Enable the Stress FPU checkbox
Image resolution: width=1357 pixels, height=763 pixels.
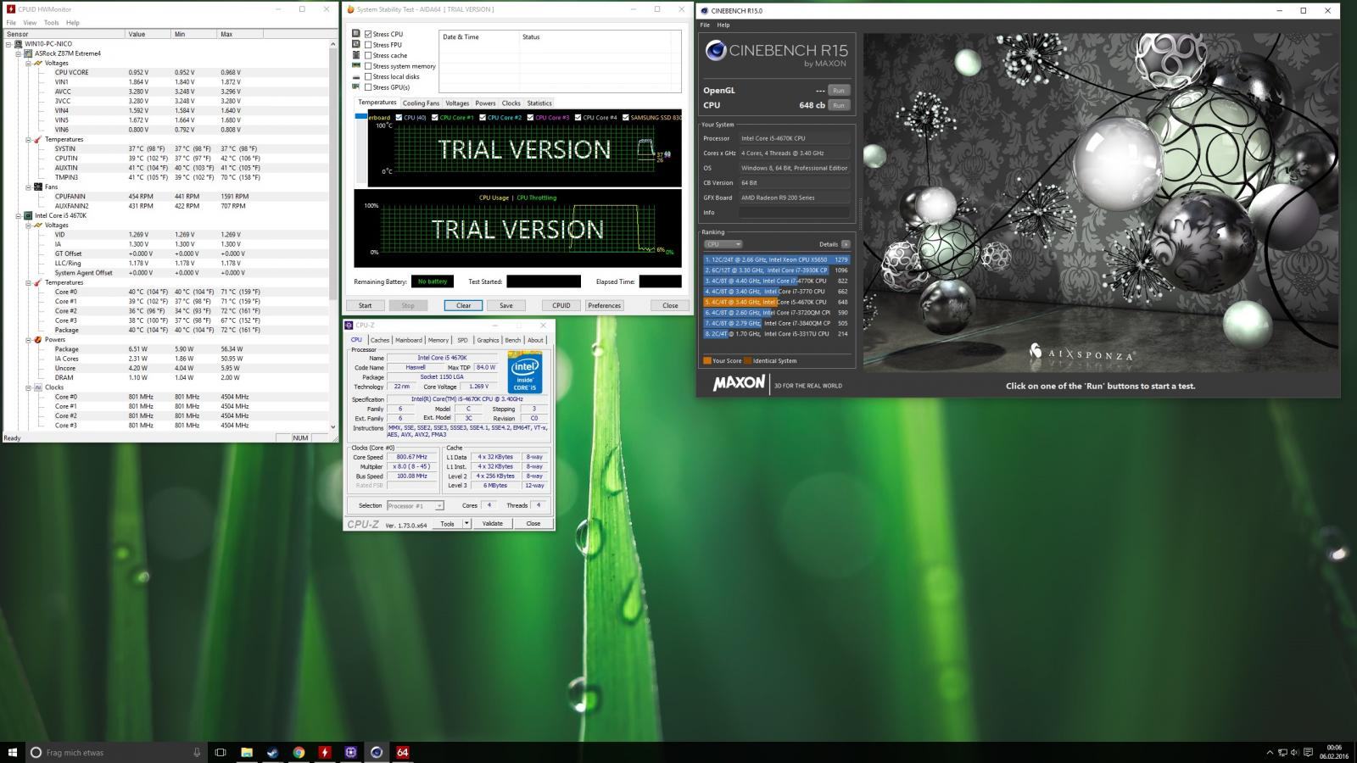click(368, 45)
